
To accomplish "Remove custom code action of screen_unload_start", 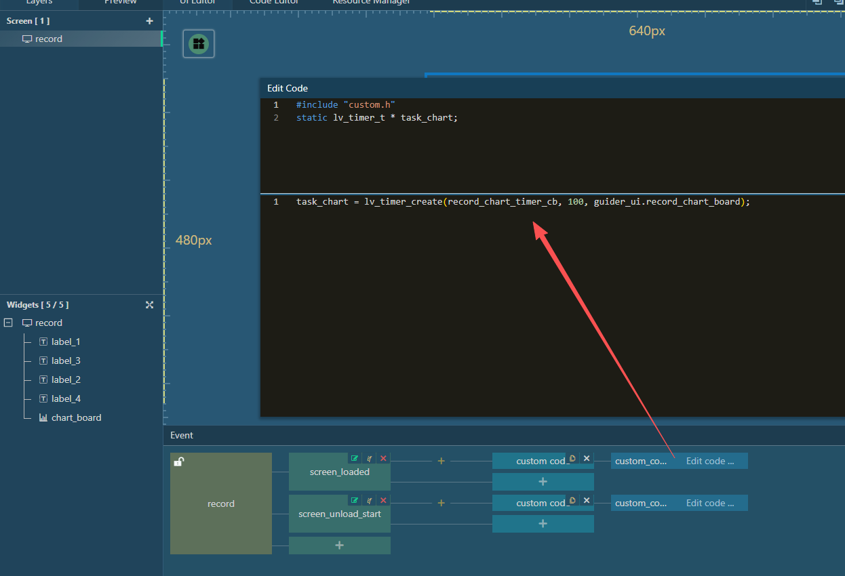I will click(587, 501).
